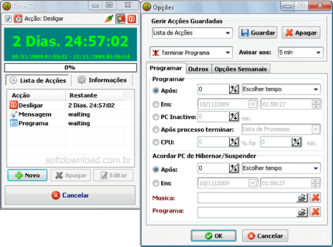Open the Terminar Programa action dropdown

[x=191, y=53]
